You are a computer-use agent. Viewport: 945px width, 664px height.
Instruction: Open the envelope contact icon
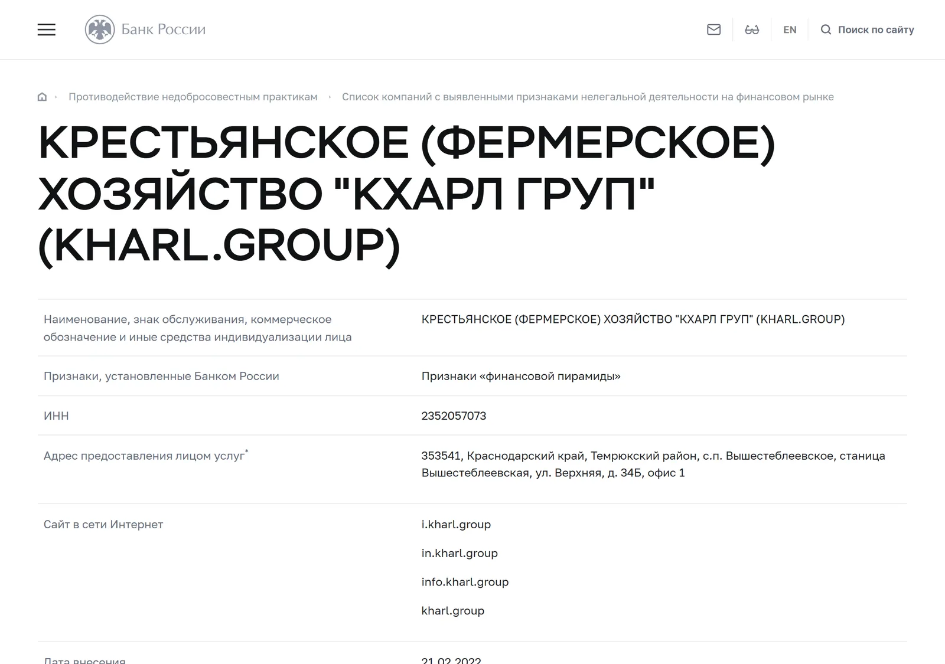coord(713,30)
